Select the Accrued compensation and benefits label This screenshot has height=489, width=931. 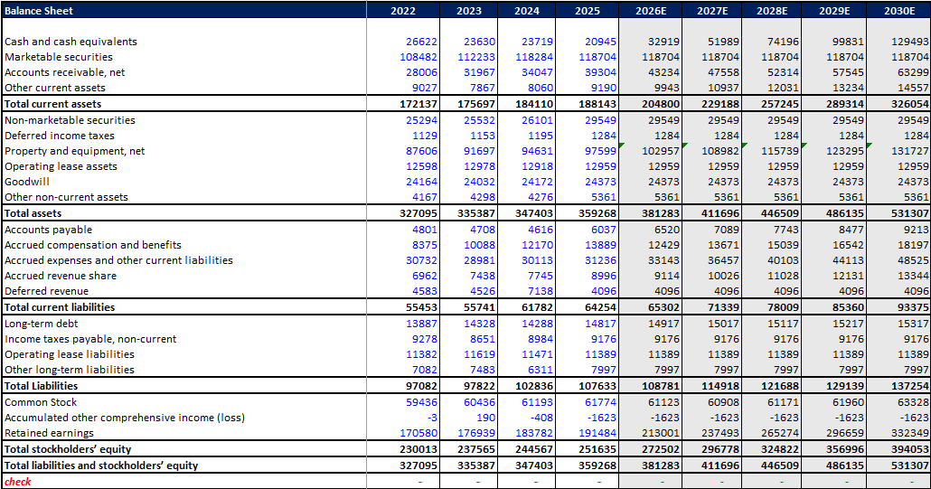click(92, 245)
